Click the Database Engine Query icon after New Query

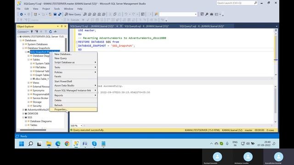click(x=85, y=14)
